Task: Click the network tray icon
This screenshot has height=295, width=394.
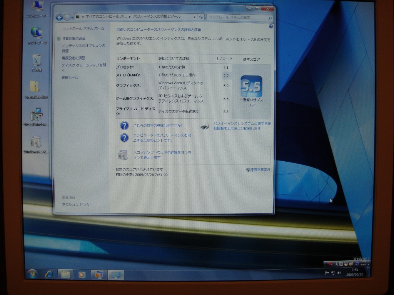Action: [x=333, y=273]
